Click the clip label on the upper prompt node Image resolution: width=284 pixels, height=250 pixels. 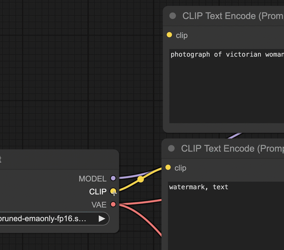click(181, 35)
